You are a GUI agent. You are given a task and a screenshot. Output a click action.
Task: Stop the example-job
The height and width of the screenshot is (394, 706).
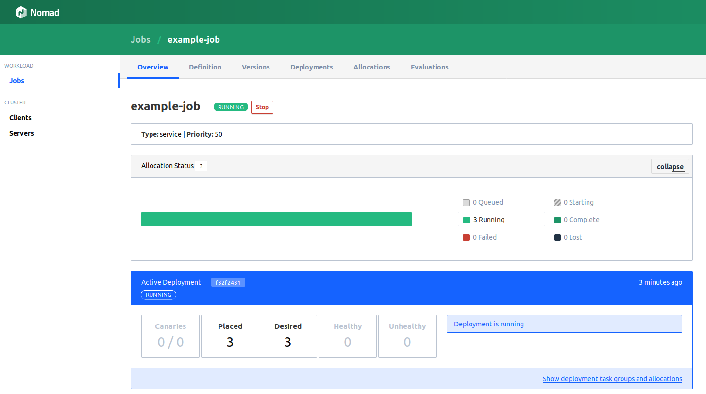click(x=262, y=107)
